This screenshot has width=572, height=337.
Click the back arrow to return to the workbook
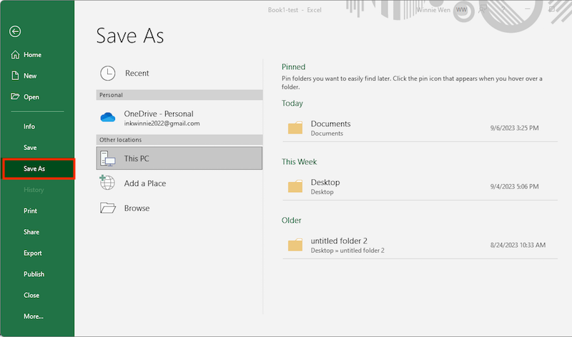coord(15,31)
